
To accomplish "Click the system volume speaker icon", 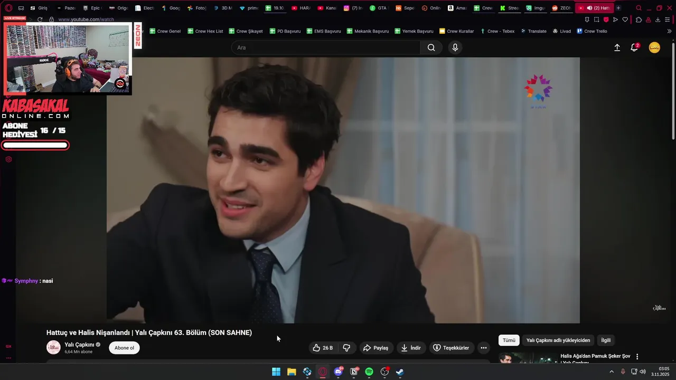I will click(x=643, y=372).
